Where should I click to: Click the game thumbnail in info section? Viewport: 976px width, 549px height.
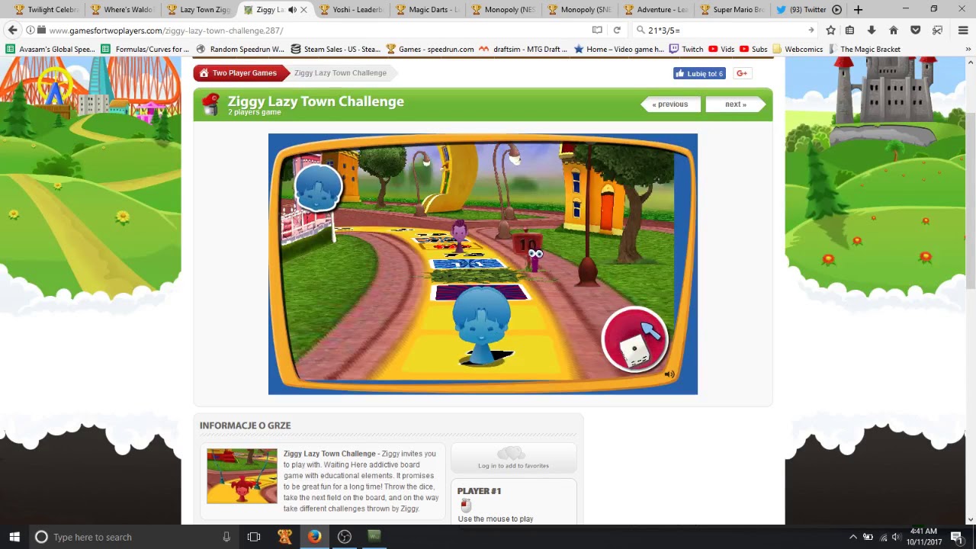(242, 476)
